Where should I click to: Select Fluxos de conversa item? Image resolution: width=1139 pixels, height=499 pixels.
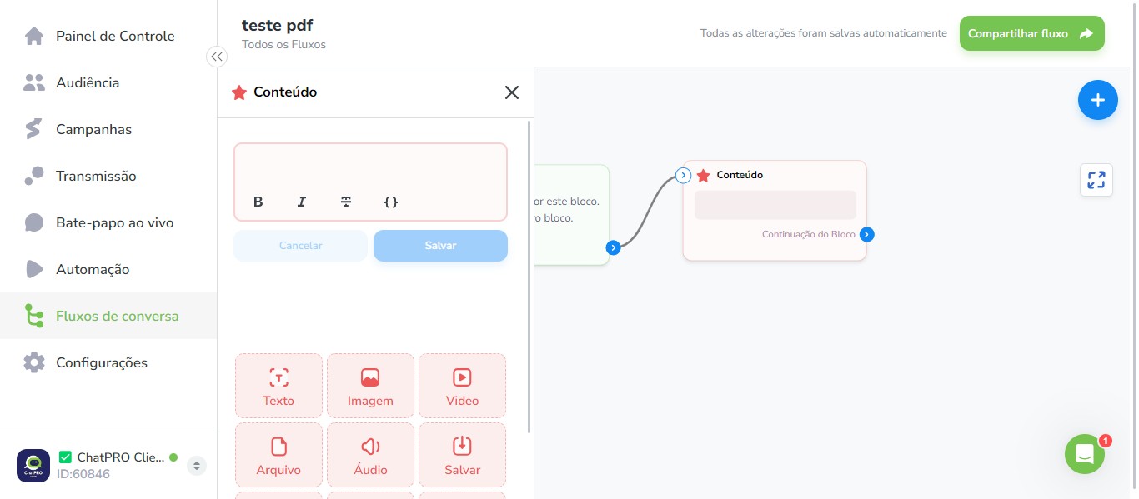point(108,316)
